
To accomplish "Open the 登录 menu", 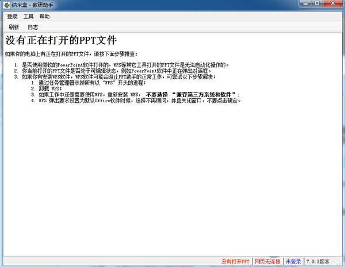I will pyautogui.click(x=13, y=17).
